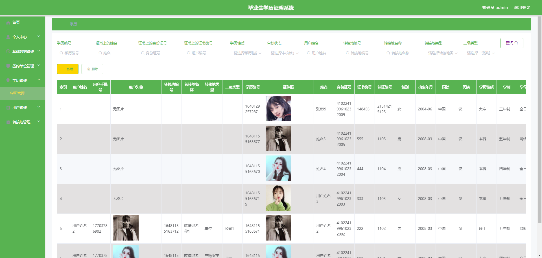This screenshot has width=542, height=258.
Task: Click row 1 certificate photo thumbnail
Action: click(278, 108)
